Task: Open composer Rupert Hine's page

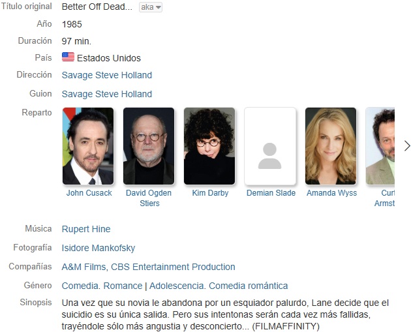Action: [86, 229]
